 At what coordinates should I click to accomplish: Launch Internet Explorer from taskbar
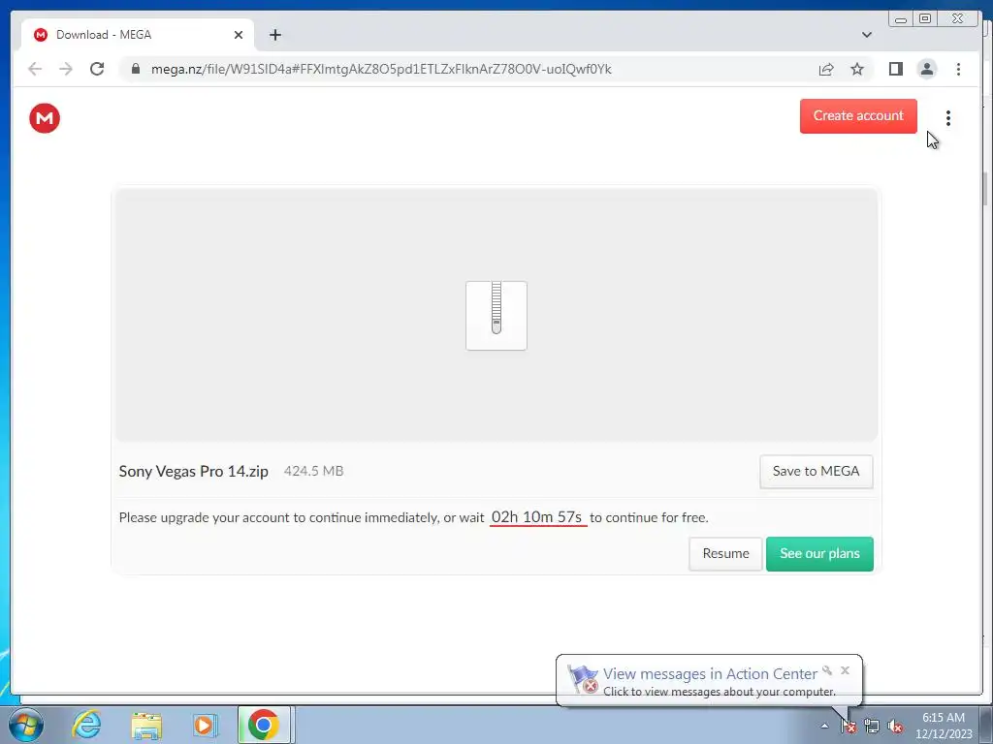(86, 725)
